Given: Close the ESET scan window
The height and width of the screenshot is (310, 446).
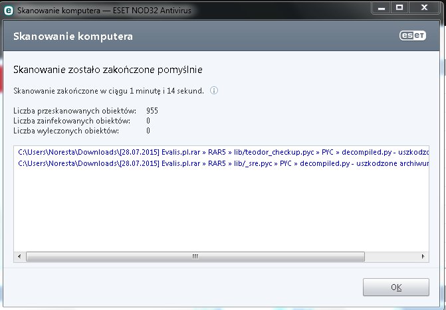Looking at the screenshot, I should (x=424, y=8).
